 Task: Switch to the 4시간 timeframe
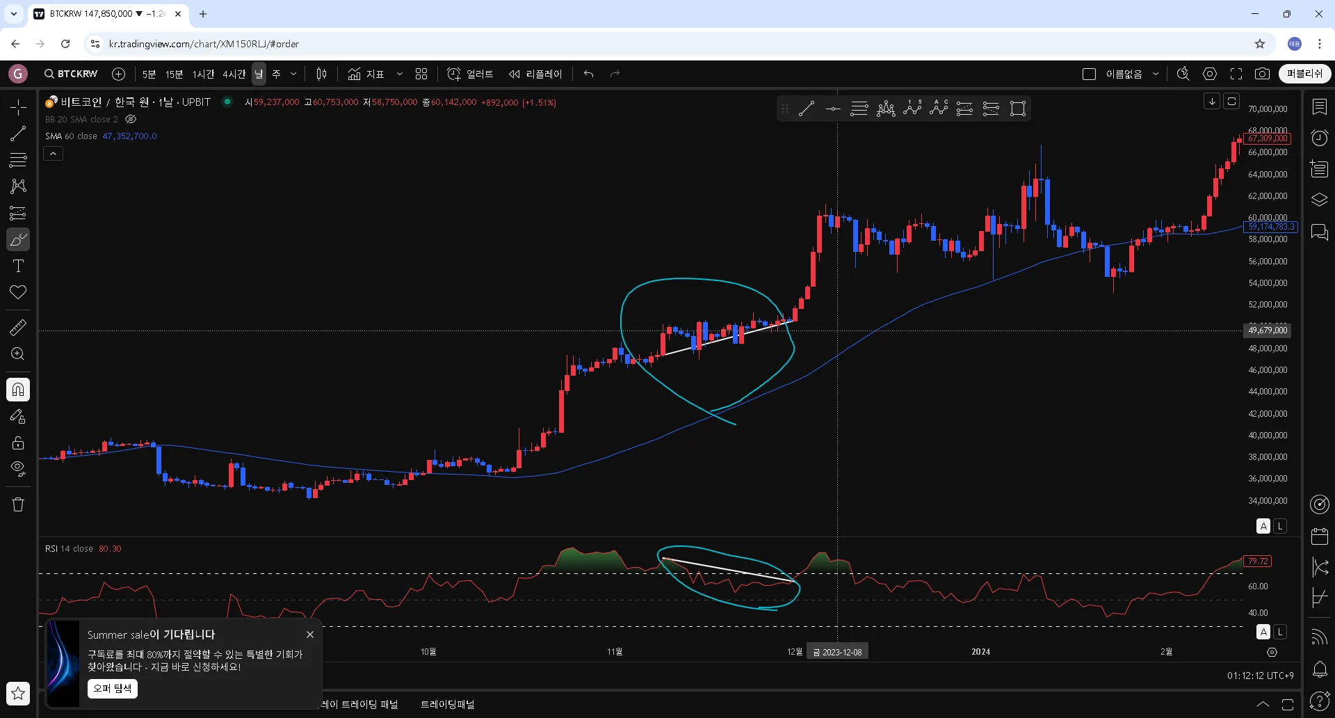coord(234,74)
